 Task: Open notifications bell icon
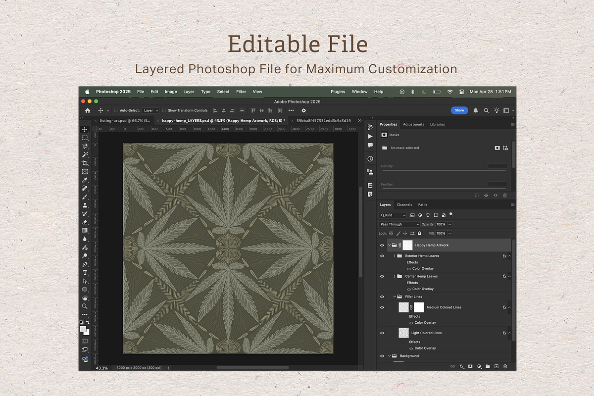476,110
